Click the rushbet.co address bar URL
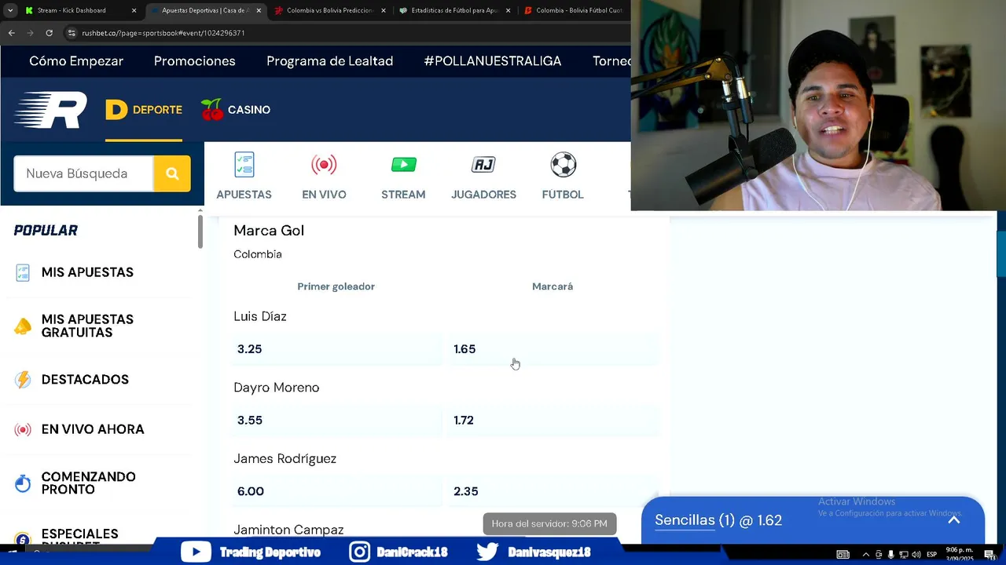The width and height of the screenshot is (1006, 565). point(163,33)
